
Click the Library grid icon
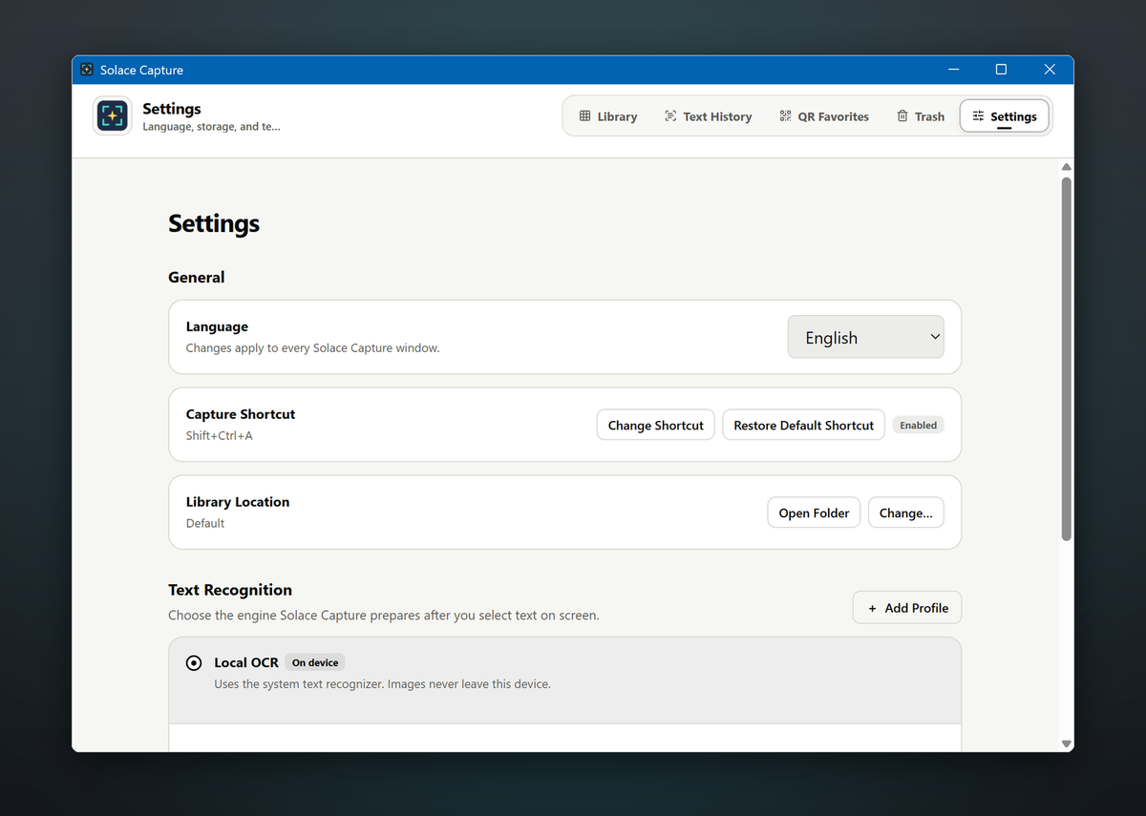(584, 116)
